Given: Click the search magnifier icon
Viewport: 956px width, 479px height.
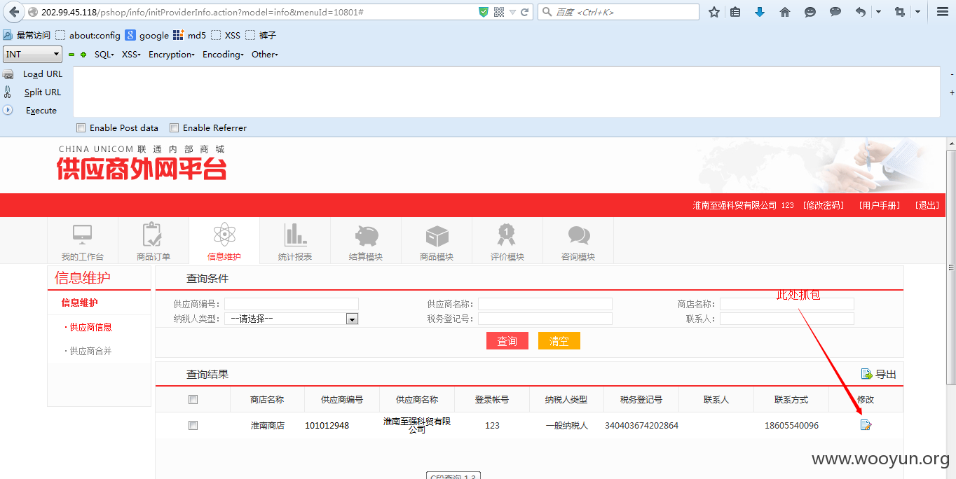Looking at the screenshot, I should (547, 12).
